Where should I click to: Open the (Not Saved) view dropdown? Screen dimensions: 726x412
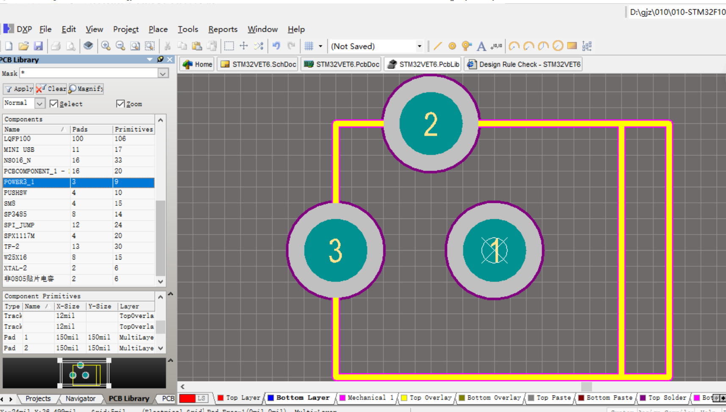(x=419, y=46)
